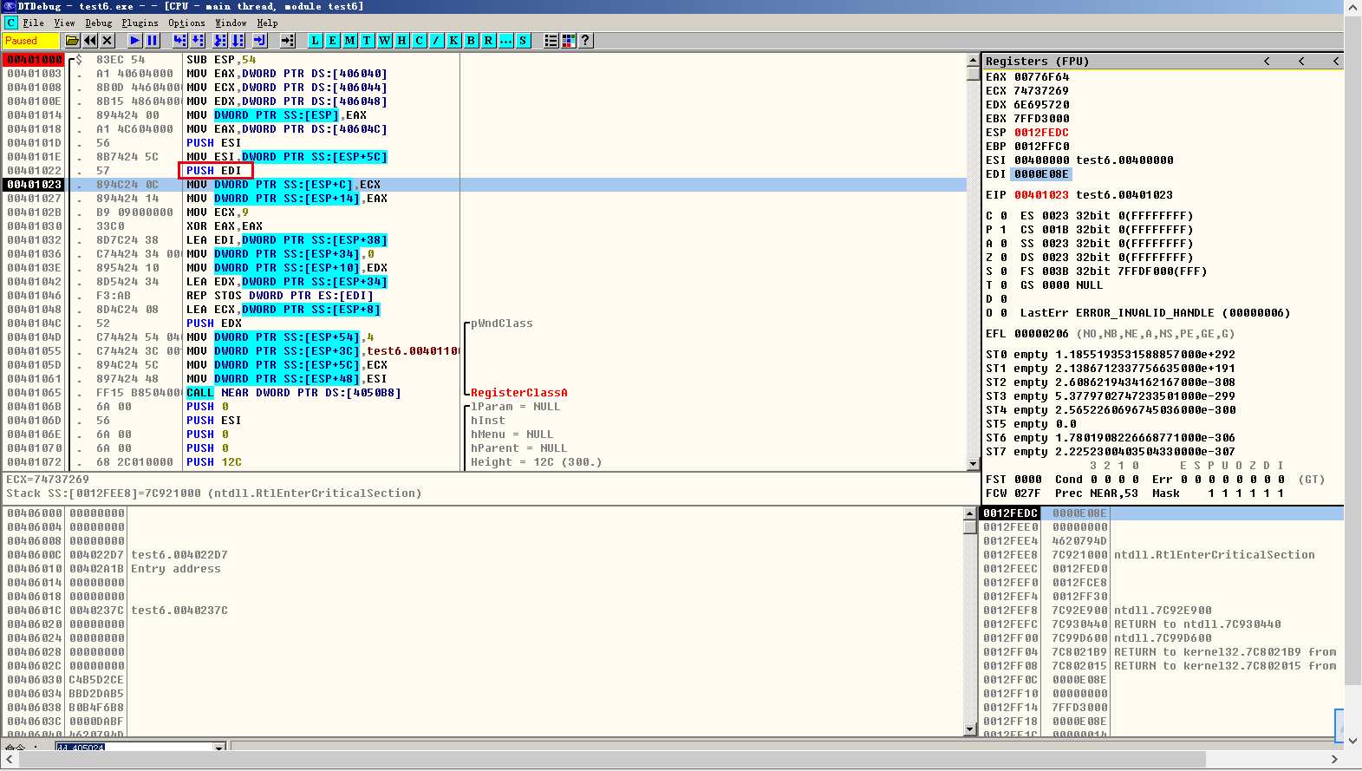Open Executable modules with E button

[332, 40]
